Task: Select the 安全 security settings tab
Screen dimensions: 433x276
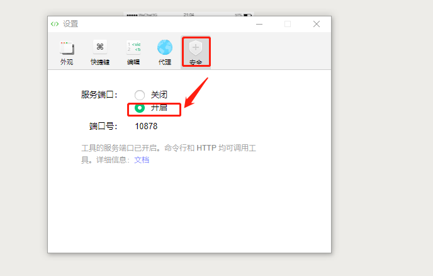Action: 196,52
